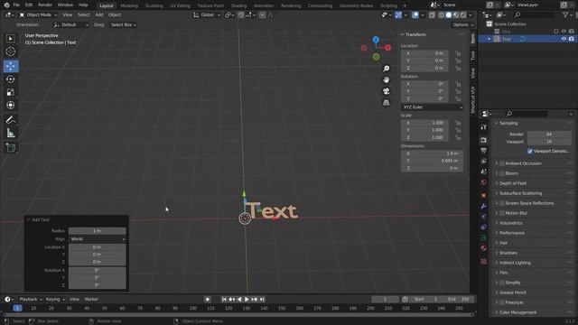
Task: Hide Text object in viewport via eye
Action: tap(564, 39)
